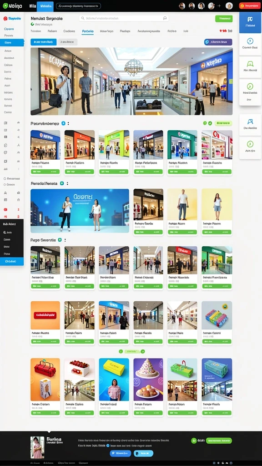Screen dimensions: 262x466
Task: Click the plus icon beside the top bar avatars
Action: [x=219, y=6]
